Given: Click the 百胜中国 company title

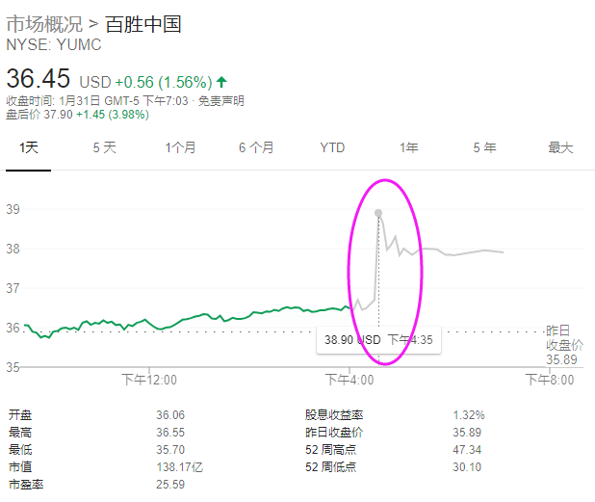Looking at the screenshot, I should point(143,24).
